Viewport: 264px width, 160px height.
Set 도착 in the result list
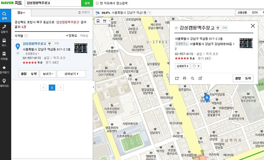34,74
